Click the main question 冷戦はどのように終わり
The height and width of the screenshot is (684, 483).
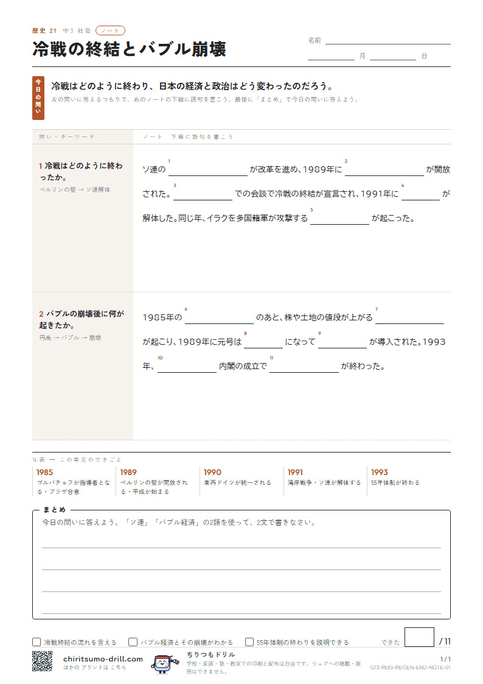192,86
